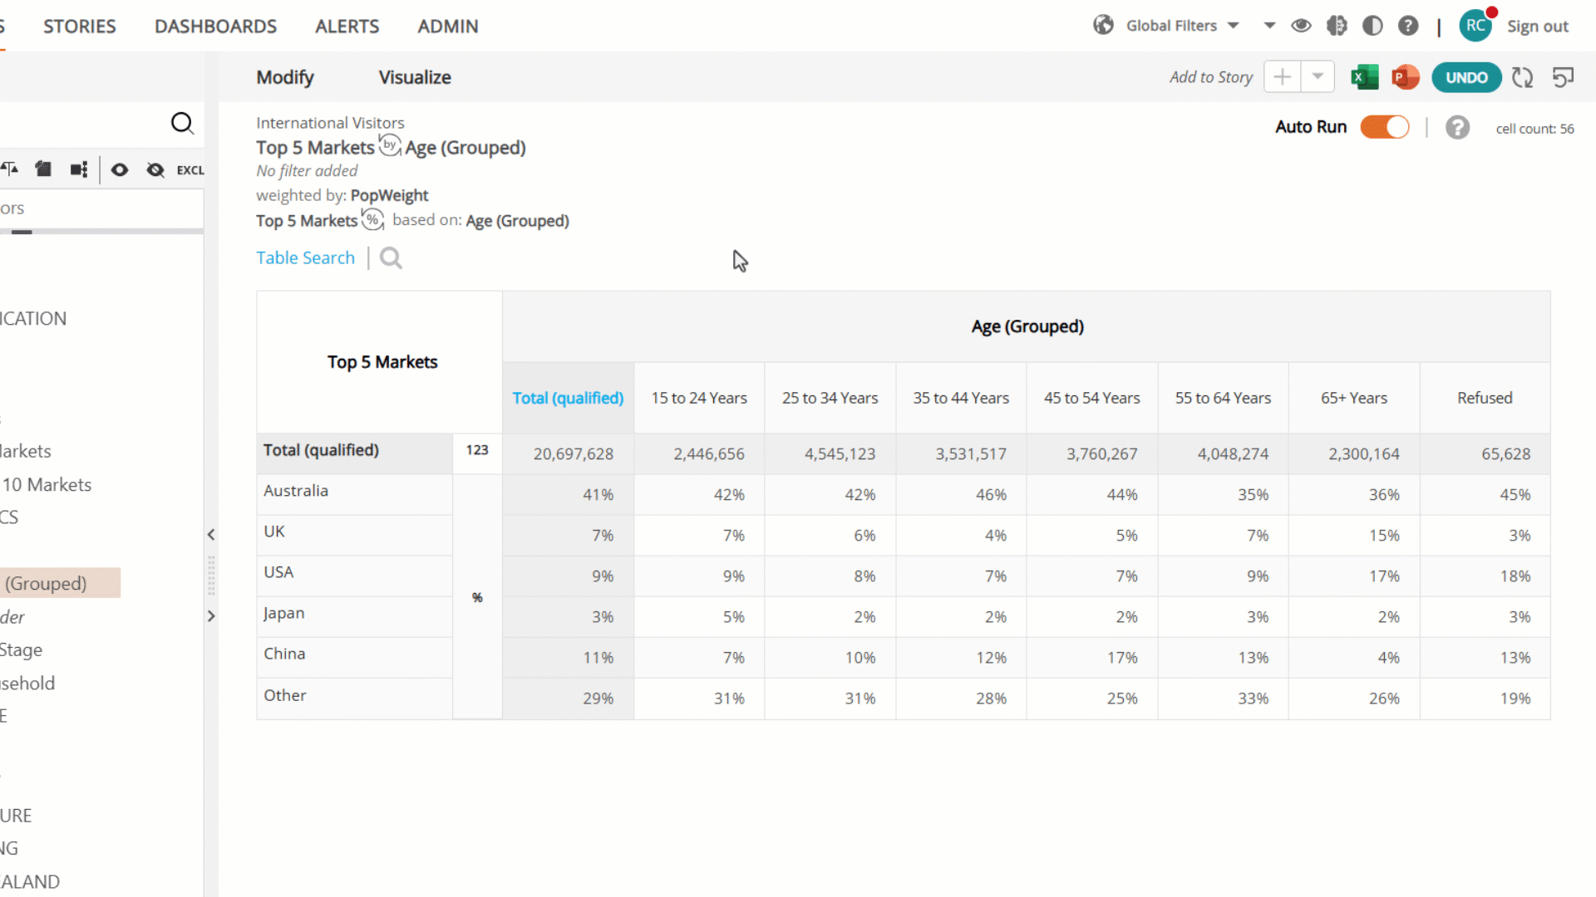This screenshot has width=1596, height=897.
Task: Click the refresh arrows icon
Action: (x=1522, y=77)
